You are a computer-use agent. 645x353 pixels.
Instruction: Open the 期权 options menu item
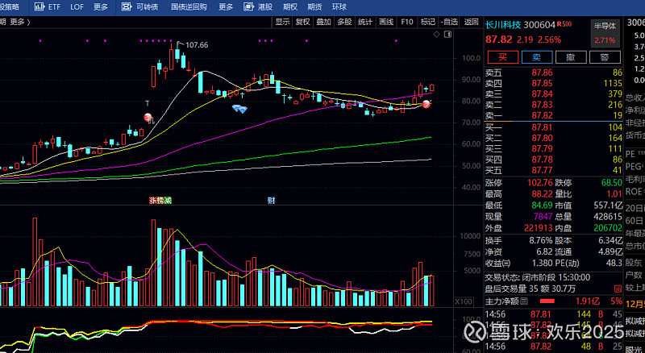click(x=290, y=6)
